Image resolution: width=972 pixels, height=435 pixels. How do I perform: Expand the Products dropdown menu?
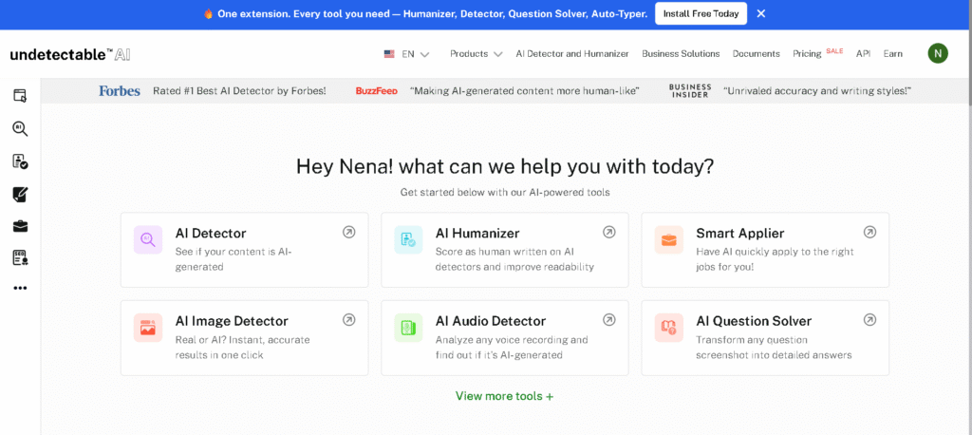[477, 54]
